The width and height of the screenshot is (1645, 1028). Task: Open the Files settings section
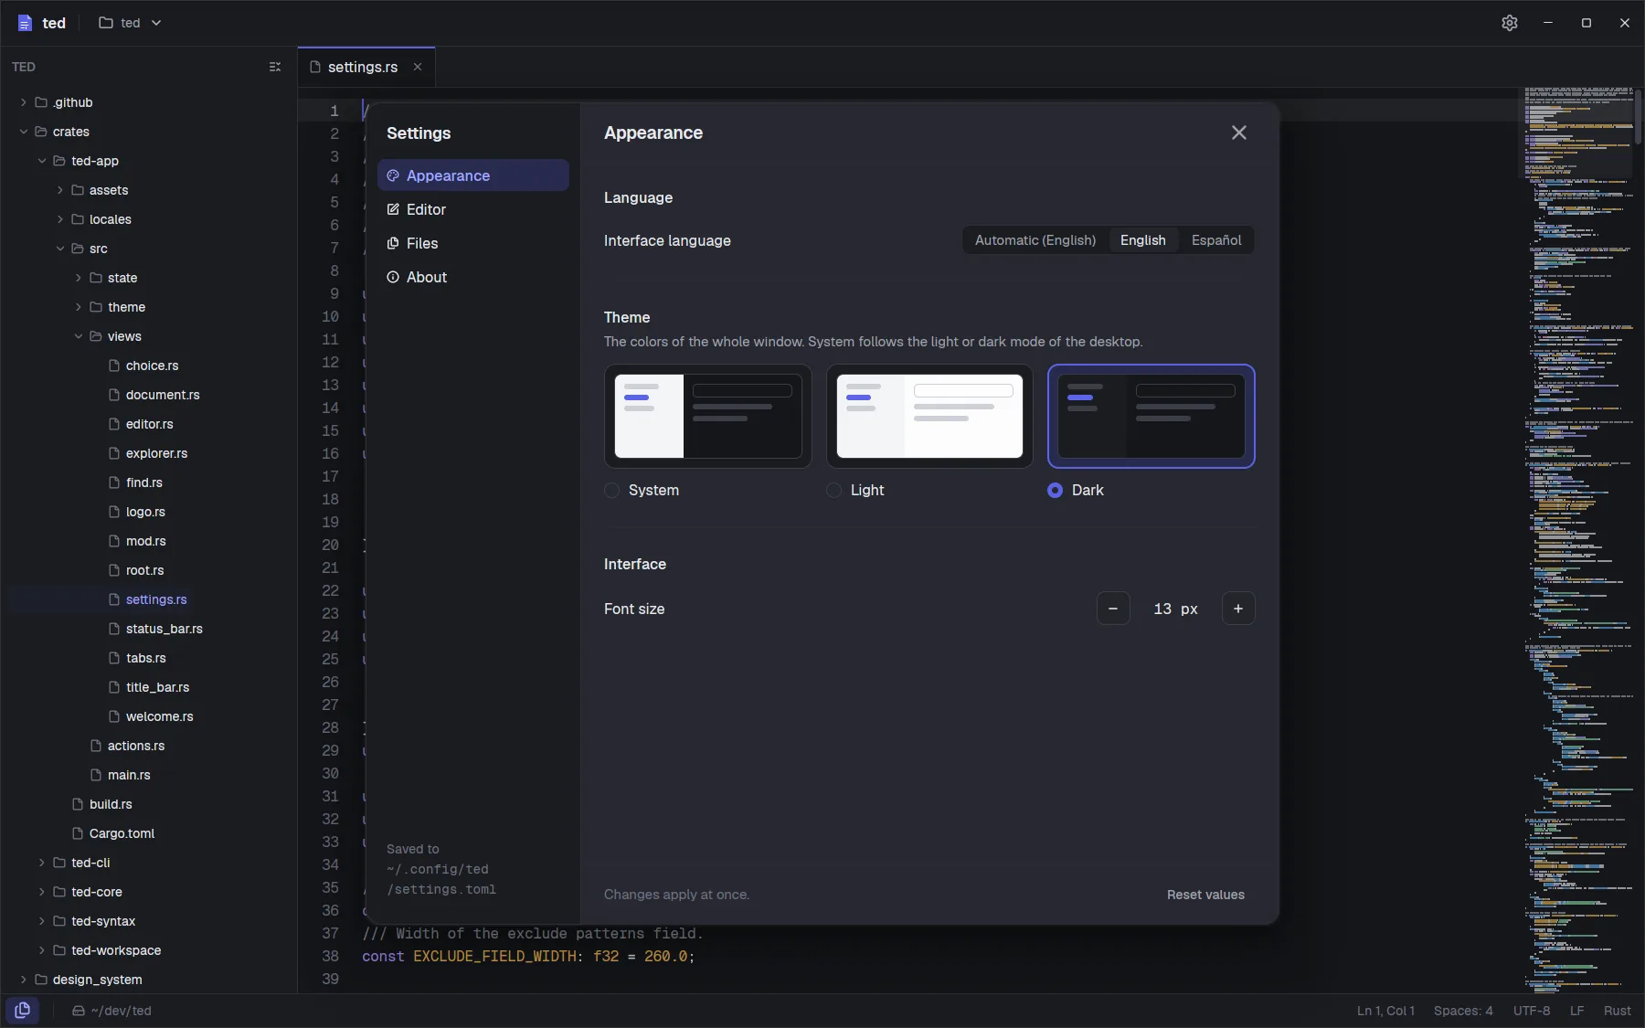473,243
